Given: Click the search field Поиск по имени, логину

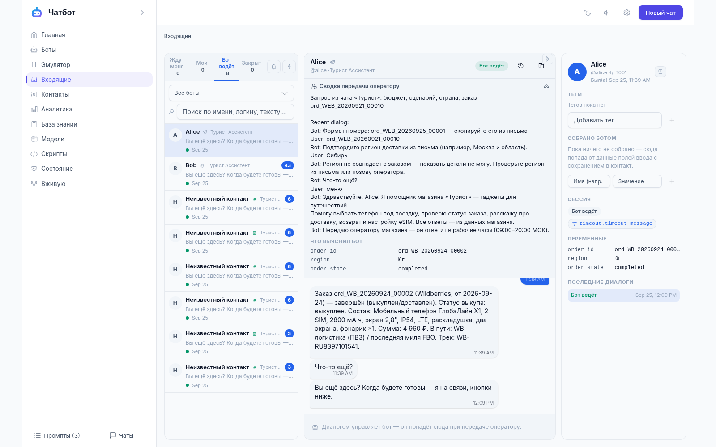Looking at the screenshot, I should pos(235,112).
